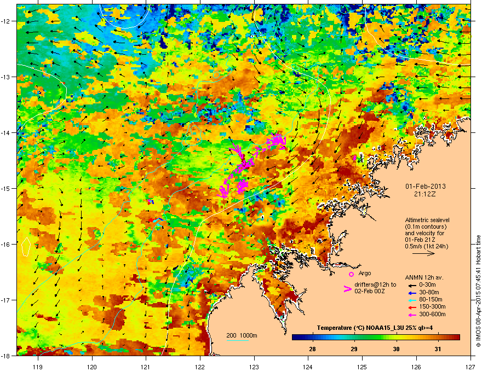
Task: Click the 150-300m depth label
Action: click(x=432, y=306)
